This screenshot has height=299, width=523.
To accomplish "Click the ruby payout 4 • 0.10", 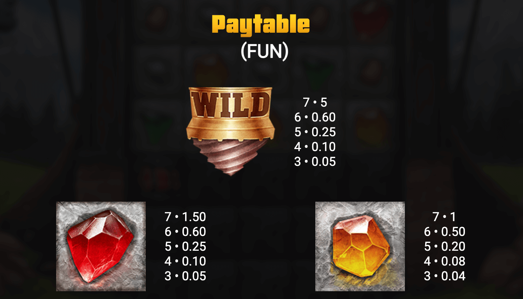I will 185,261.
